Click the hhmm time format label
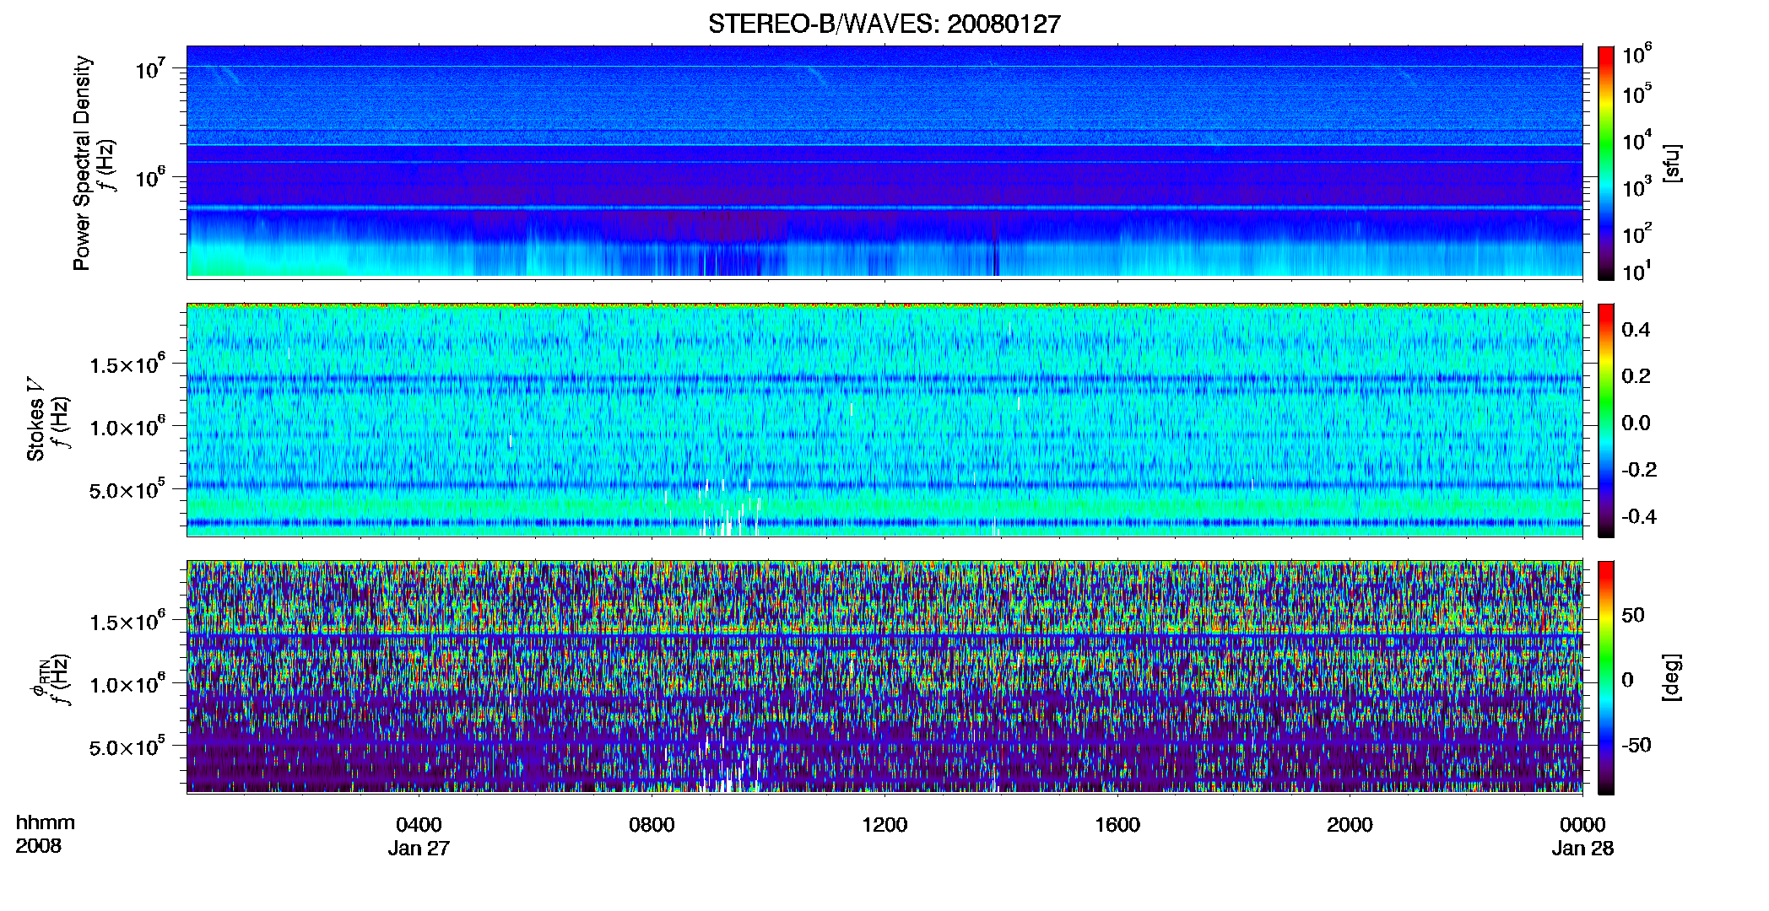The height and width of the screenshot is (911, 1769). pyautogui.click(x=46, y=823)
